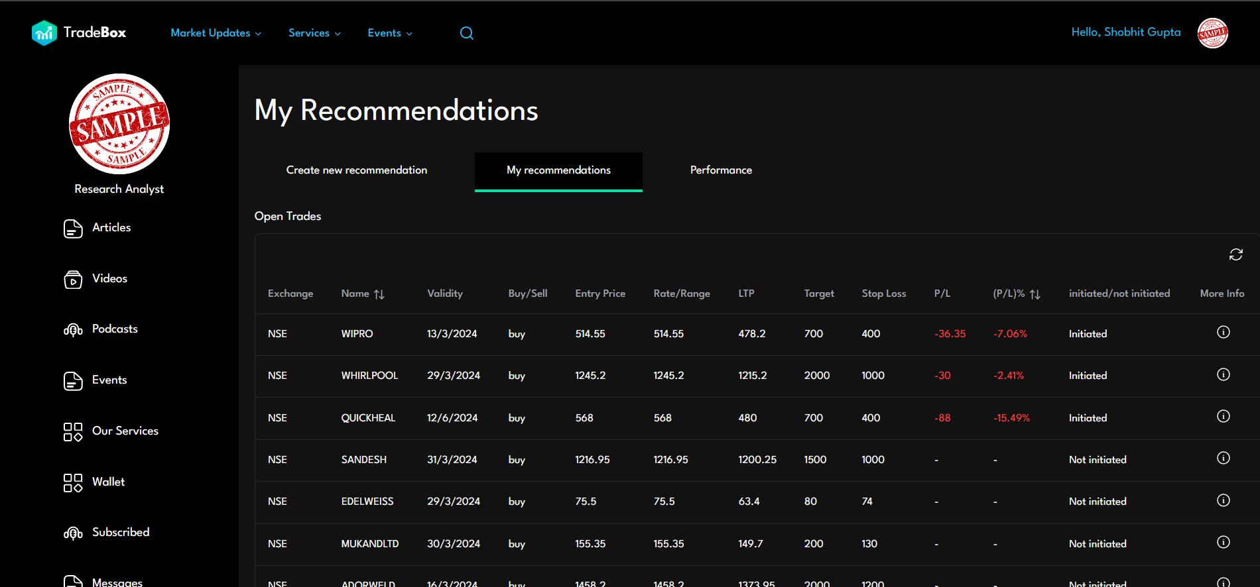Click the EDELWEISS stock name
This screenshot has width=1260, height=587.
(367, 502)
